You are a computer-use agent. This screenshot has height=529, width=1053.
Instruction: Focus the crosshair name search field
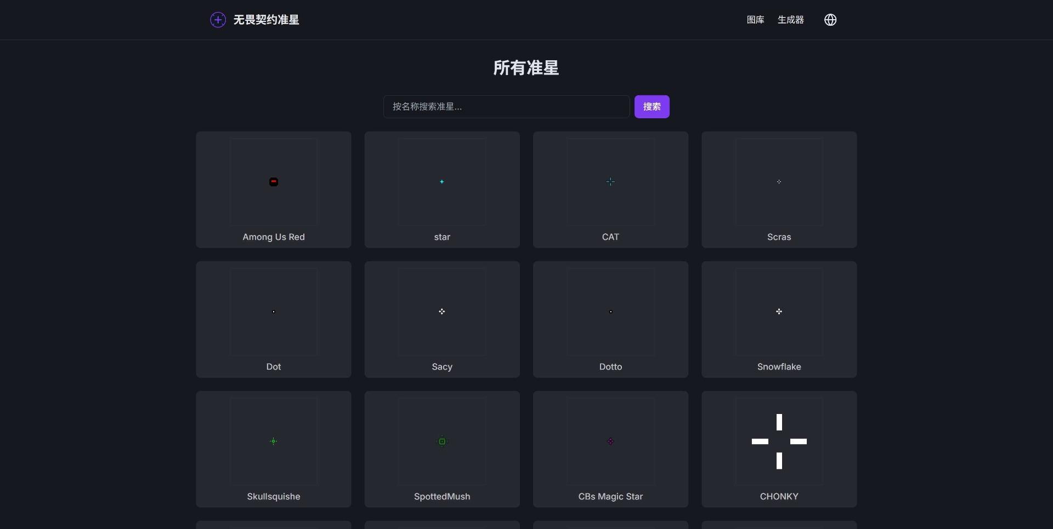(506, 107)
